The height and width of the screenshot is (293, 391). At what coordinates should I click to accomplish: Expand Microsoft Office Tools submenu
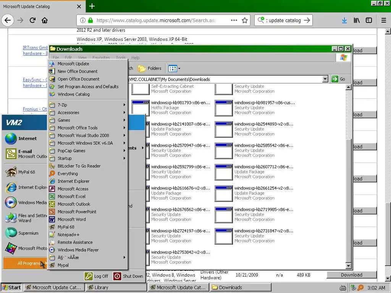(x=88, y=128)
